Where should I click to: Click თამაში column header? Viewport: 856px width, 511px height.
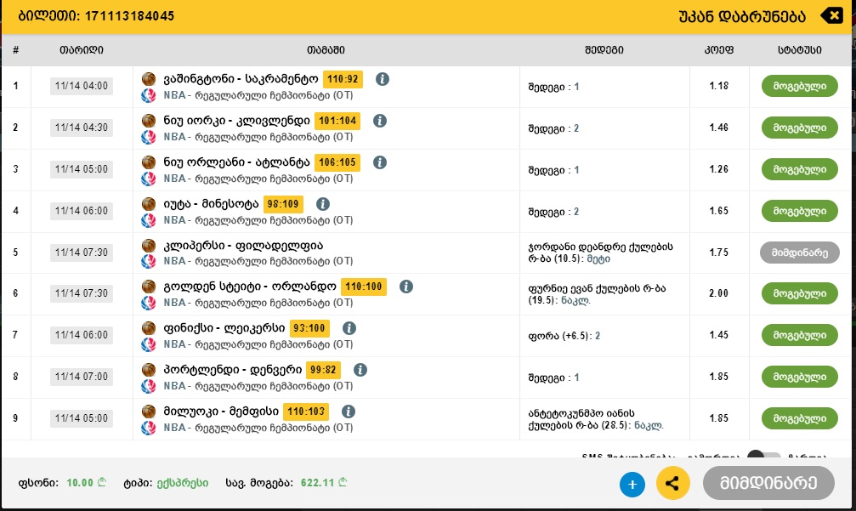(326, 49)
